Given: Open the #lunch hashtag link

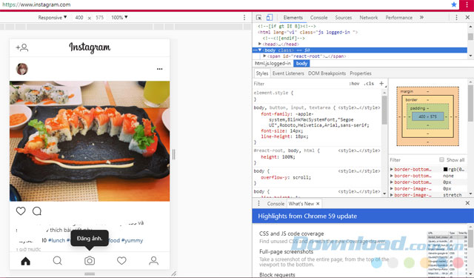Looking at the screenshot, I should [56, 240].
